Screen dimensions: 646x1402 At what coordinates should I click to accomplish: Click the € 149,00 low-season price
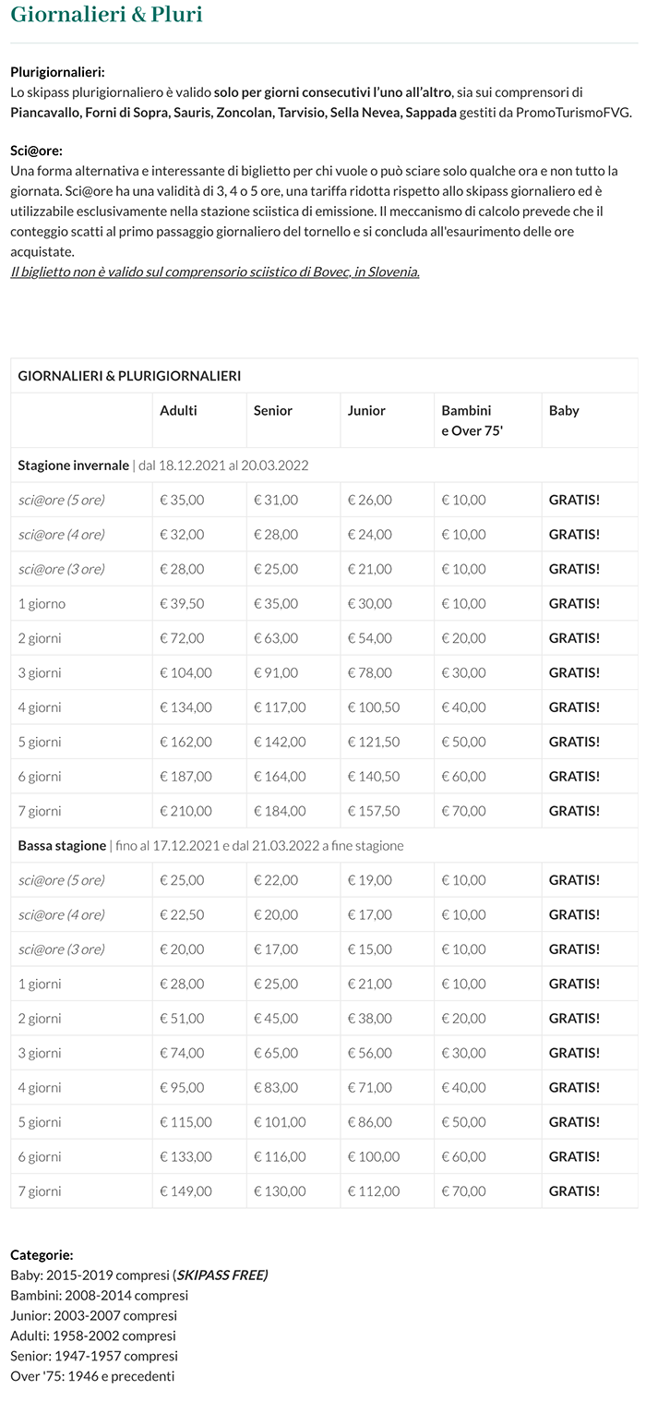pyautogui.click(x=185, y=1191)
